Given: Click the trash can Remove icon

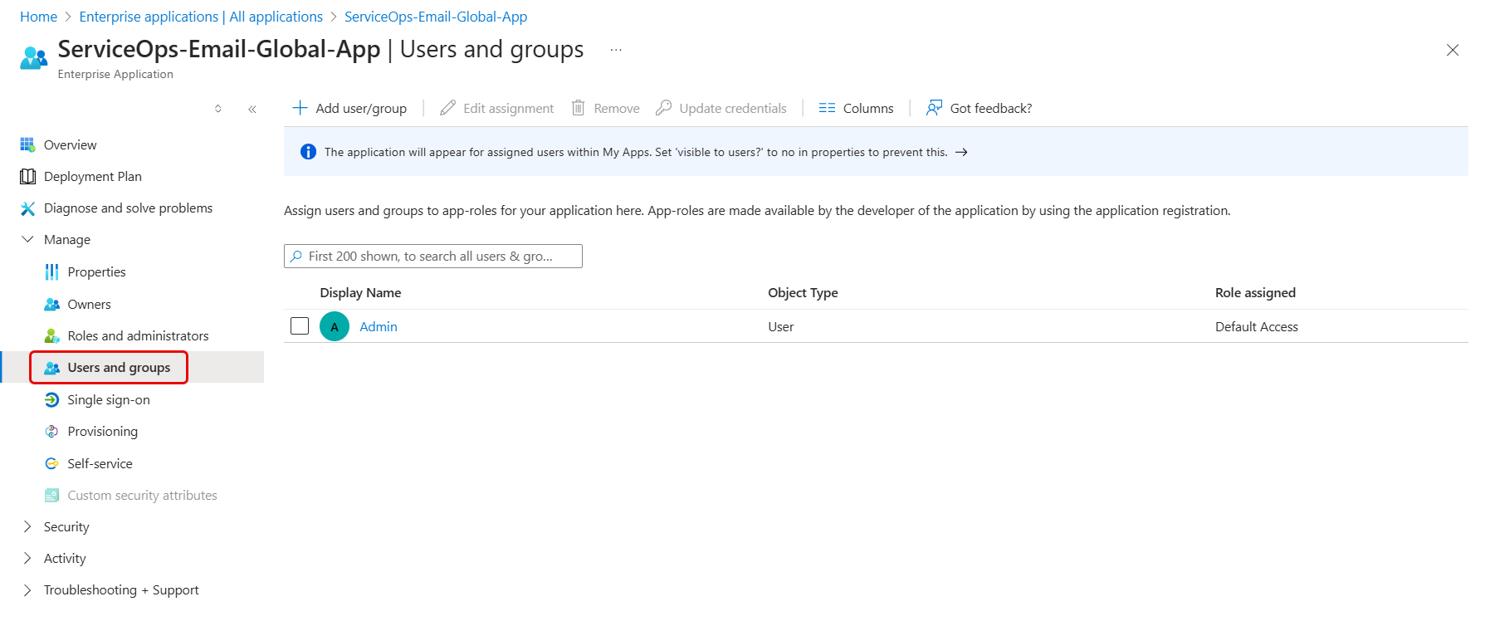Looking at the screenshot, I should 579,108.
